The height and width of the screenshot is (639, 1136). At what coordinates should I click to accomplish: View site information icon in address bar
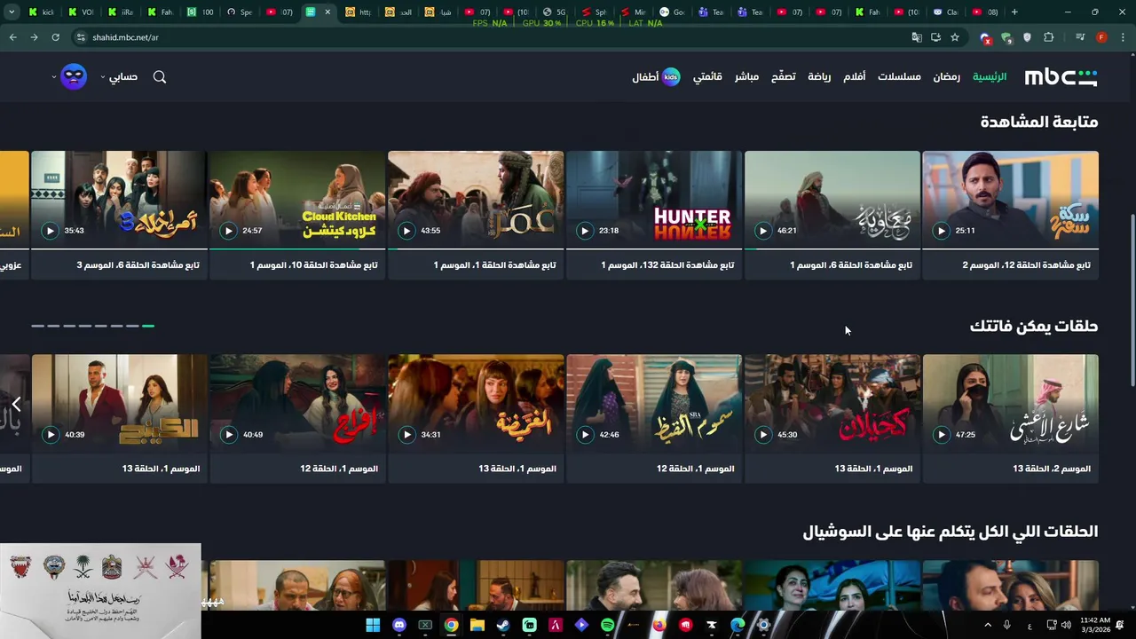(x=81, y=37)
